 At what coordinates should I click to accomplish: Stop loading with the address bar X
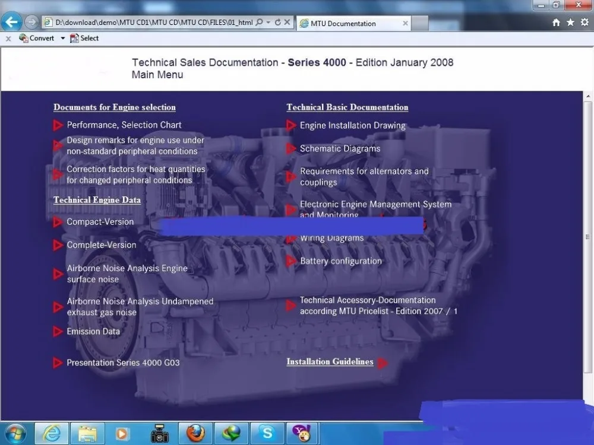tap(287, 23)
